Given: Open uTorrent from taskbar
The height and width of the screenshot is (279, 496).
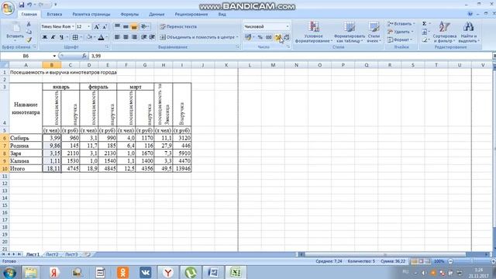Looking at the screenshot, I should (x=191, y=272).
